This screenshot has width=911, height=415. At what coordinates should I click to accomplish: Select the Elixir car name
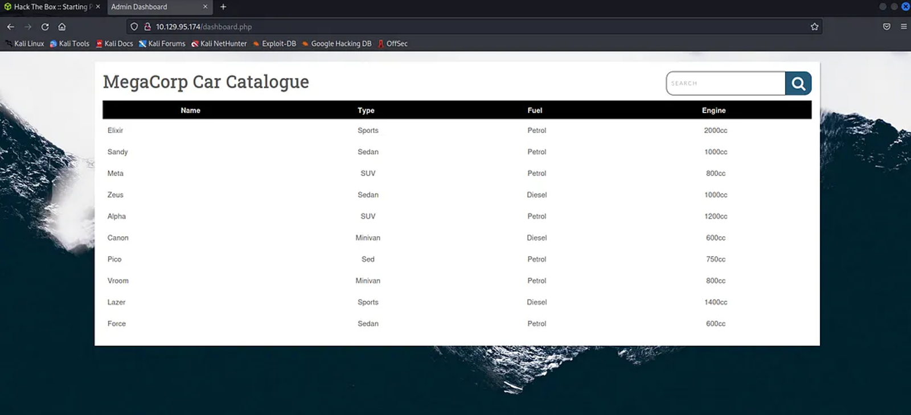(115, 130)
